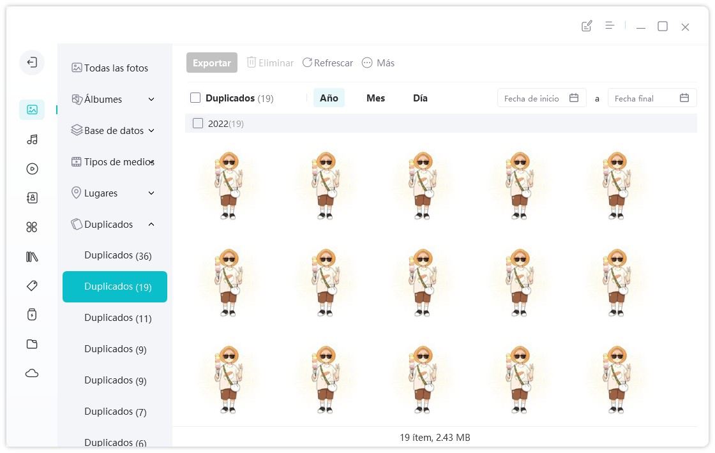Open the title bar menu lines icon
Screen dimensions: 715x453
click(x=610, y=26)
